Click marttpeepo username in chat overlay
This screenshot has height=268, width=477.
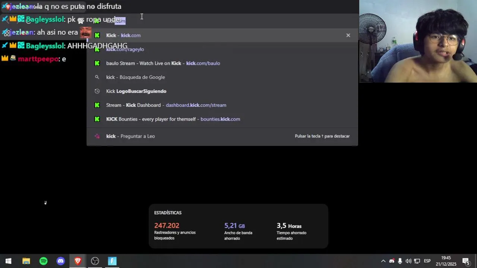pyautogui.click(x=38, y=59)
